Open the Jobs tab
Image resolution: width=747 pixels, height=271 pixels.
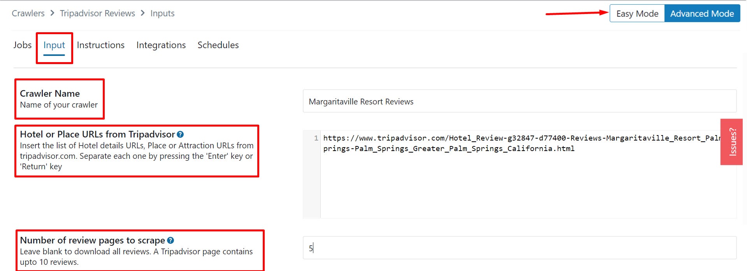[x=23, y=45]
